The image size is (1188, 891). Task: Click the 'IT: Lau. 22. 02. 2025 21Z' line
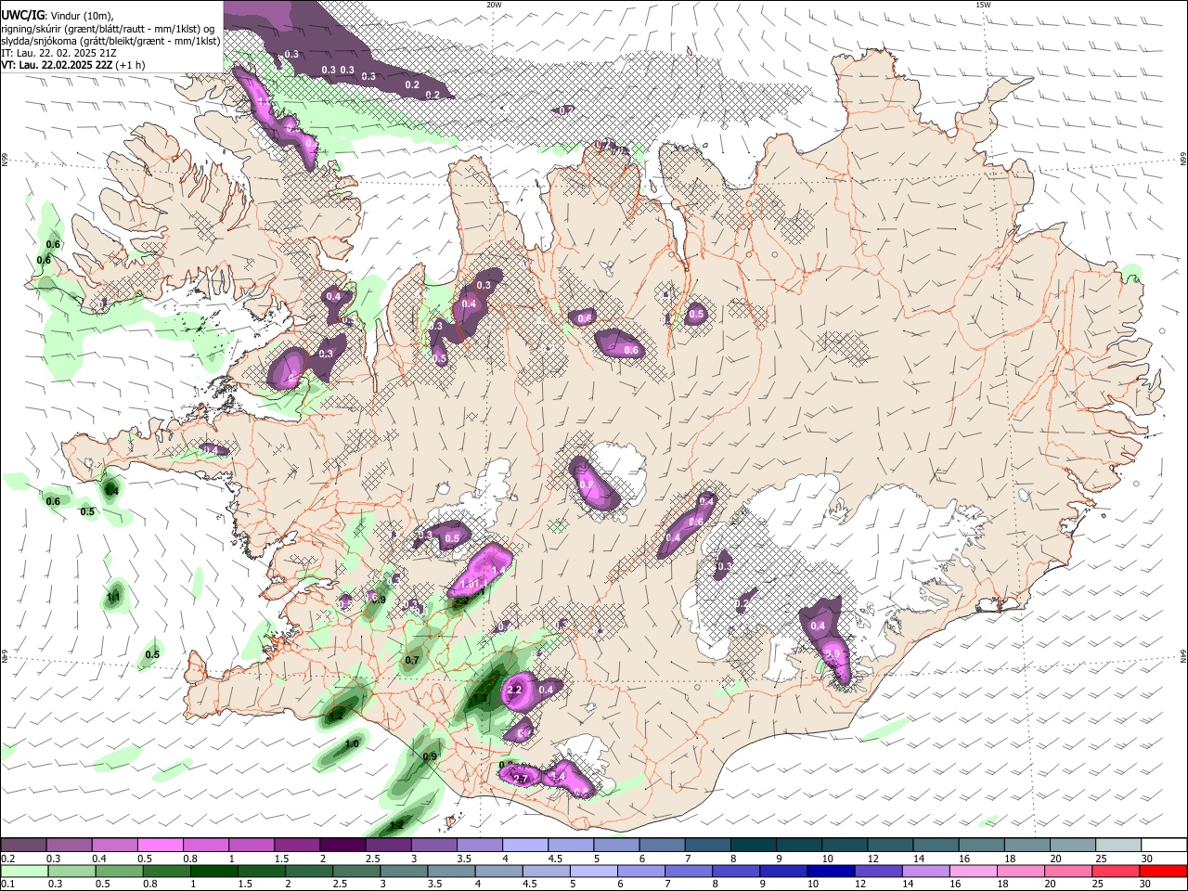click(58, 54)
